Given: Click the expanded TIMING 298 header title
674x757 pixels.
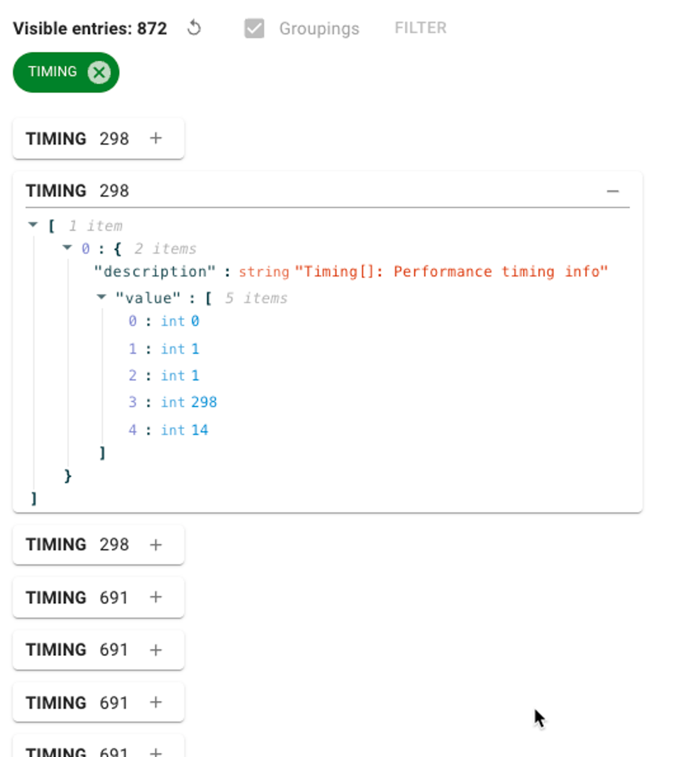Looking at the screenshot, I should (77, 191).
